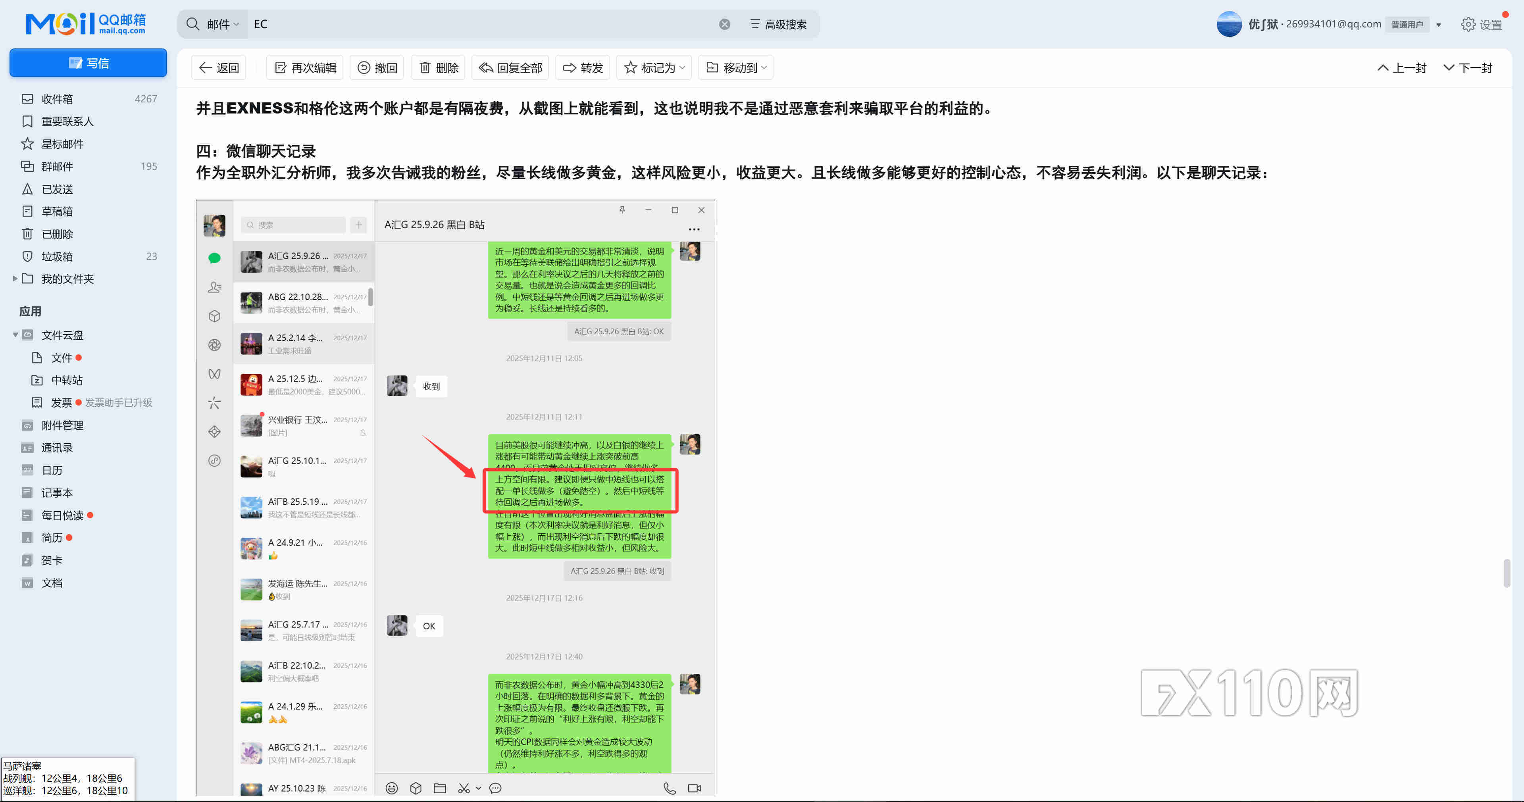Viewport: 1524px width, 802px height.
Task: Open the 日历 calendar app
Action: (52, 470)
